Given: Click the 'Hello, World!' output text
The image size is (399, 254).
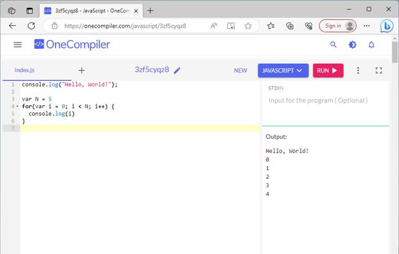Looking at the screenshot, I should (287, 151).
